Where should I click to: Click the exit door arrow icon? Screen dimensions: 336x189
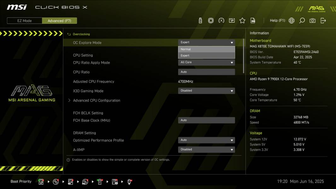323,20
